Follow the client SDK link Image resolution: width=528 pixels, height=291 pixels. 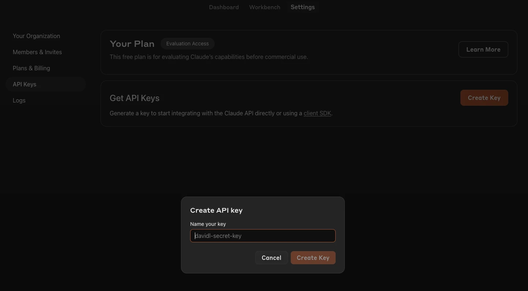pyautogui.click(x=317, y=113)
